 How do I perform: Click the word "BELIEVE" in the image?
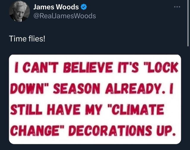point(88,67)
